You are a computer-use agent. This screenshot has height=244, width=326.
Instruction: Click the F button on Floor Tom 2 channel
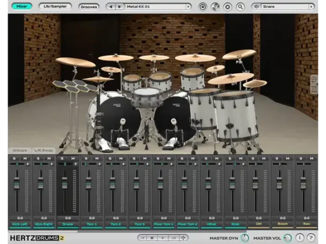pos(196,164)
